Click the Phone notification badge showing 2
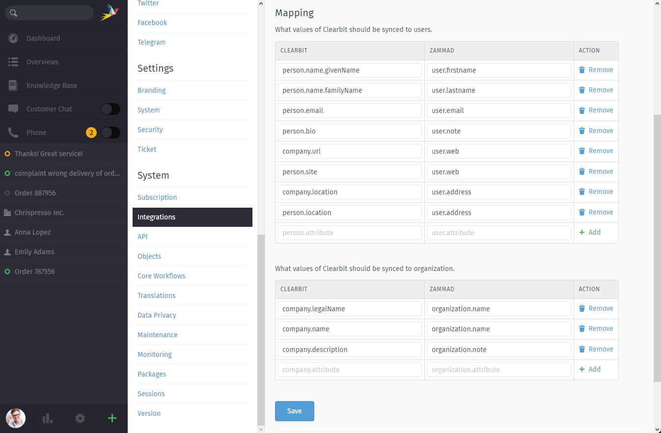Image resolution: width=661 pixels, height=433 pixels. [x=91, y=133]
